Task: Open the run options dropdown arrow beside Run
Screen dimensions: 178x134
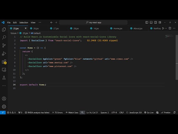Action: 166,28
